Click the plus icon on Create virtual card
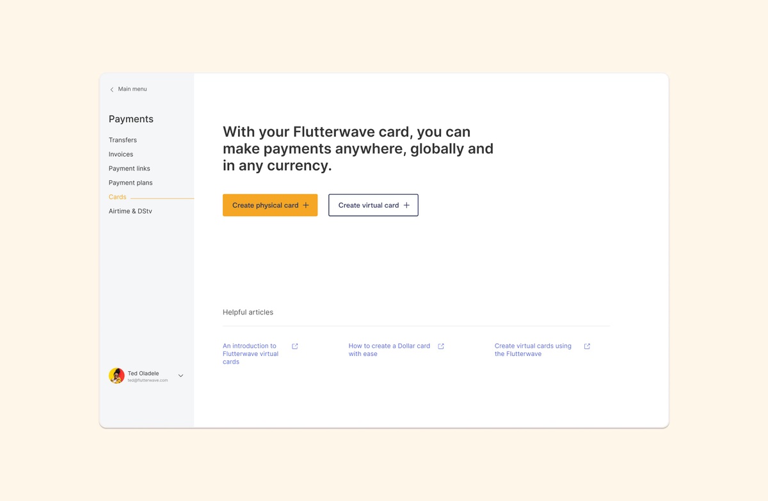The height and width of the screenshot is (501, 768). pos(406,205)
